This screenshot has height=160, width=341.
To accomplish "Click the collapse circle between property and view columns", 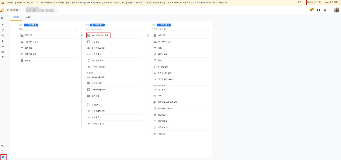I will pyautogui.click(x=148, y=35).
